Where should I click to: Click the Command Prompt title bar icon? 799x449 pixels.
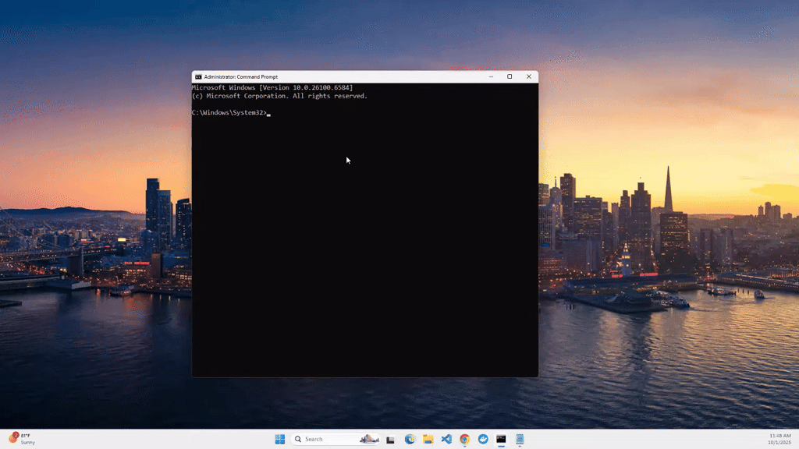tap(198, 77)
